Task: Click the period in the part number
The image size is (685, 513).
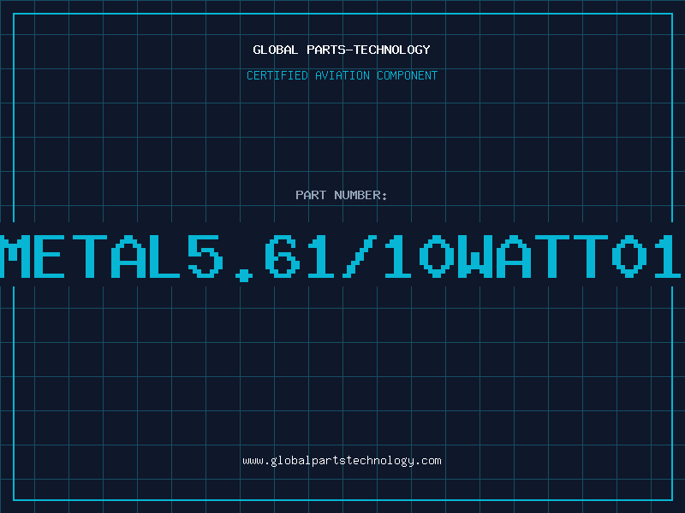Action: (x=244, y=274)
